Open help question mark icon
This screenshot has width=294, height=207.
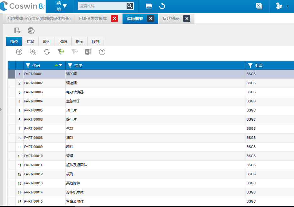coord(102,52)
